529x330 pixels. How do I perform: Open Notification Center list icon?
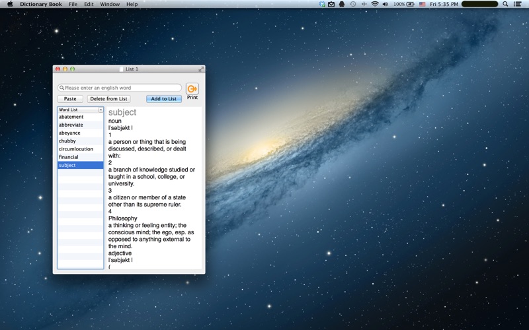[x=518, y=4]
